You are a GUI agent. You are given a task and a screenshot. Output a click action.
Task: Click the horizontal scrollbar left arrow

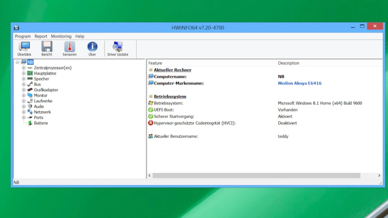click(x=149, y=175)
